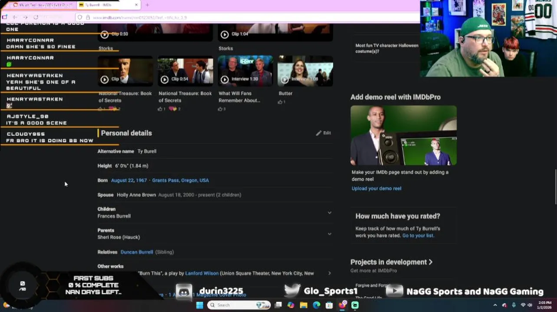557x312 pixels.
Task: Click the browser reload button
Action: [36, 17]
